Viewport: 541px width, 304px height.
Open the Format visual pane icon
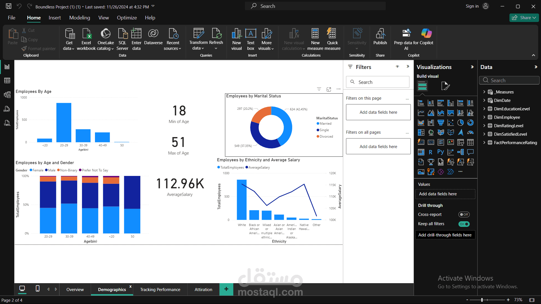tap(446, 86)
